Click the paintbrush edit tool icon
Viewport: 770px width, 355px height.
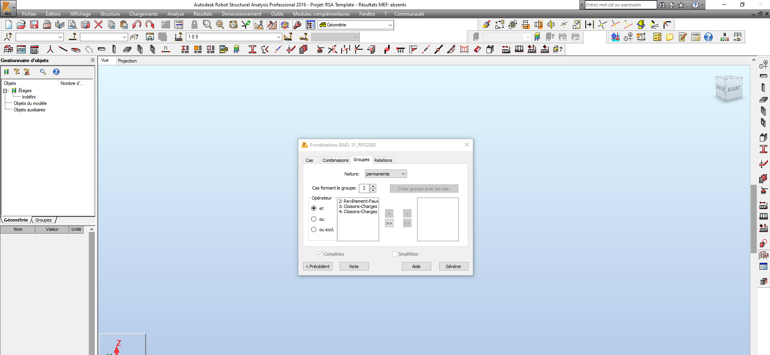tap(487, 25)
